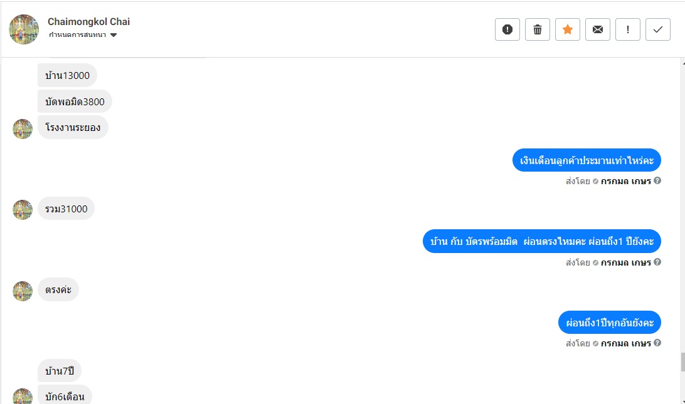
Task: Open sender กรกมล เกษร under the เงินเดือนลูกค้า message
Action: coord(625,181)
